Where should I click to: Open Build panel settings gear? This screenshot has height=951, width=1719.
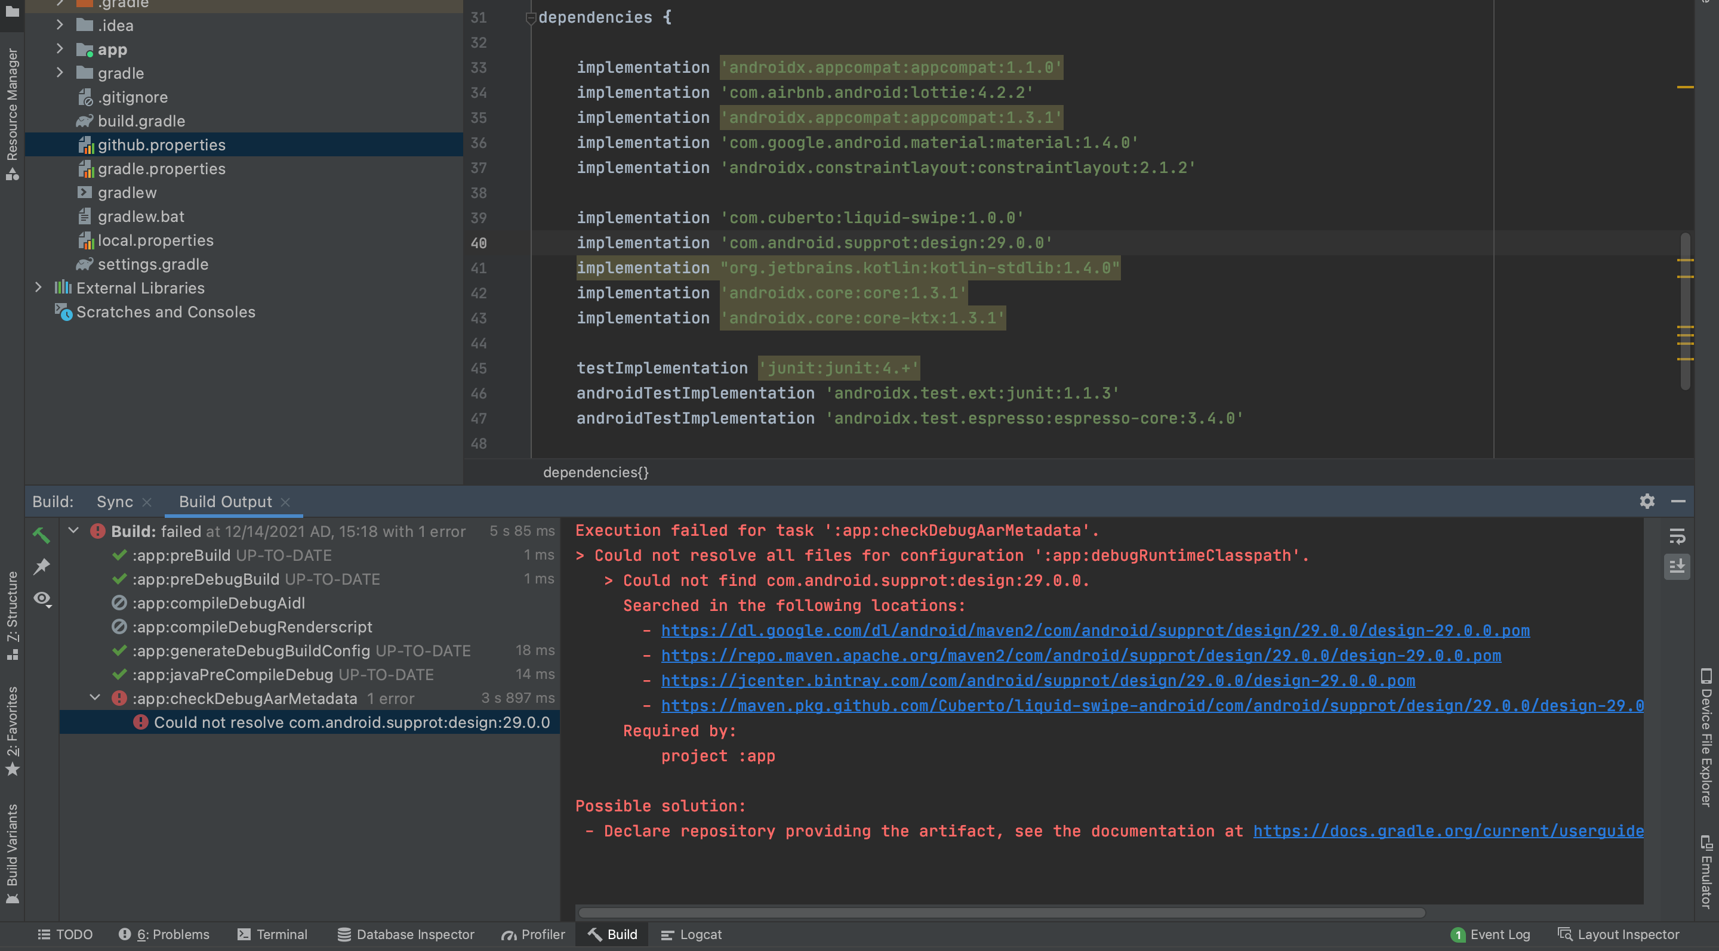1647,501
